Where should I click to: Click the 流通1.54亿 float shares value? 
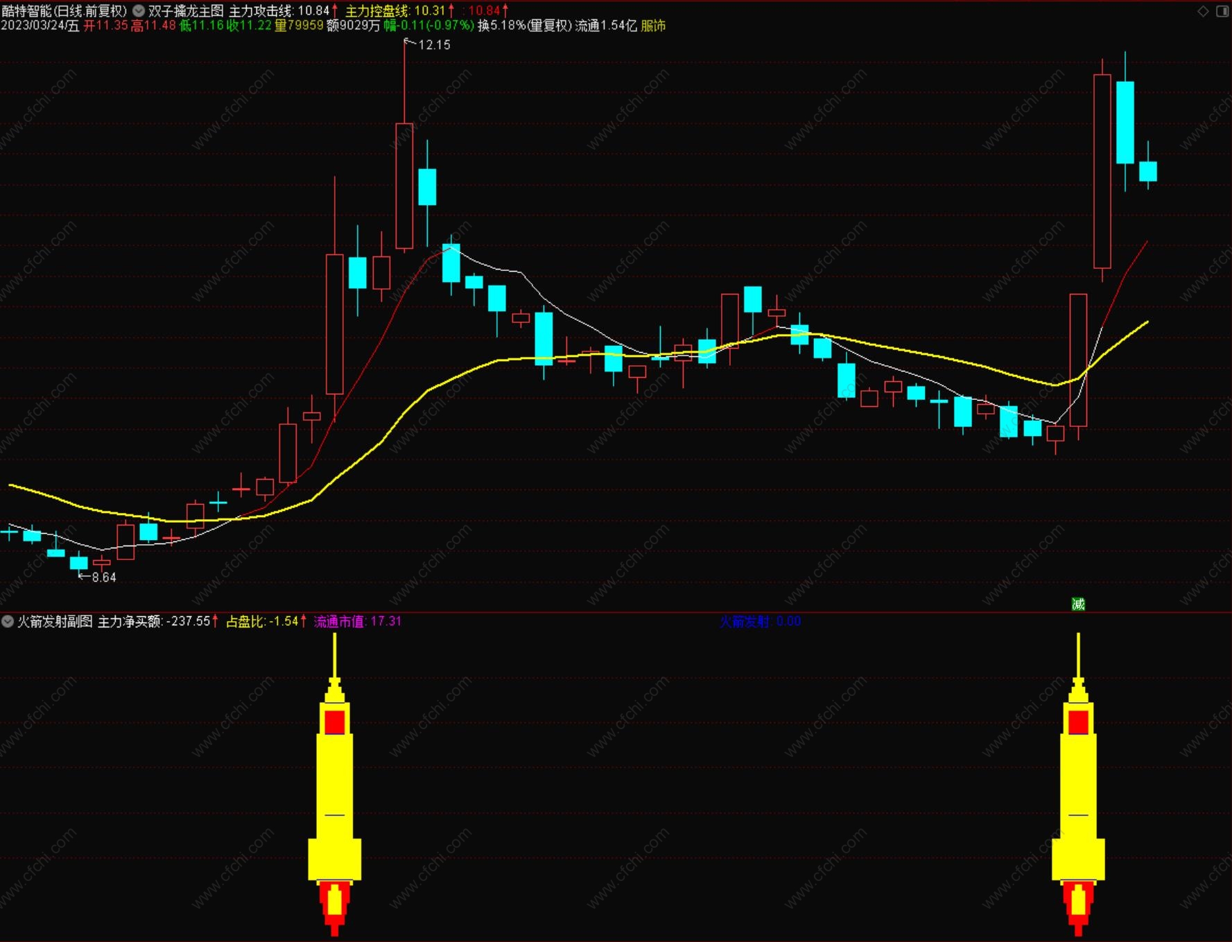point(606,26)
